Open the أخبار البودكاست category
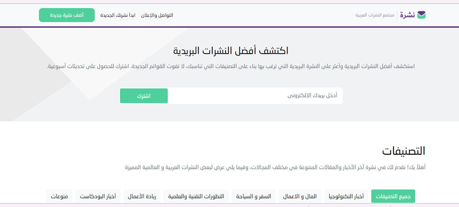 point(98,196)
